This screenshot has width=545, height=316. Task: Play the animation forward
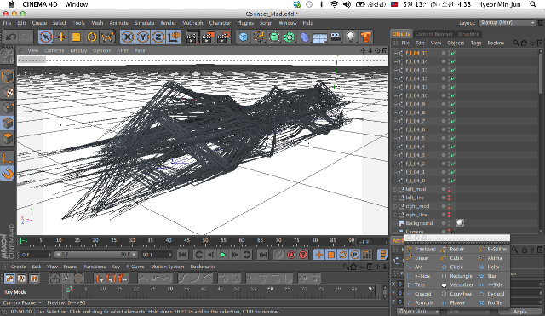pos(223,255)
